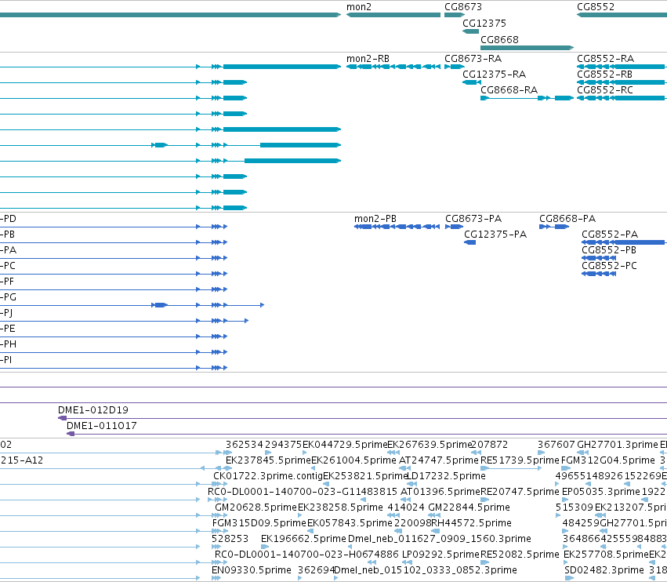667x582 pixels.
Task: Click the EST label 362534
Action: click(245, 445)
